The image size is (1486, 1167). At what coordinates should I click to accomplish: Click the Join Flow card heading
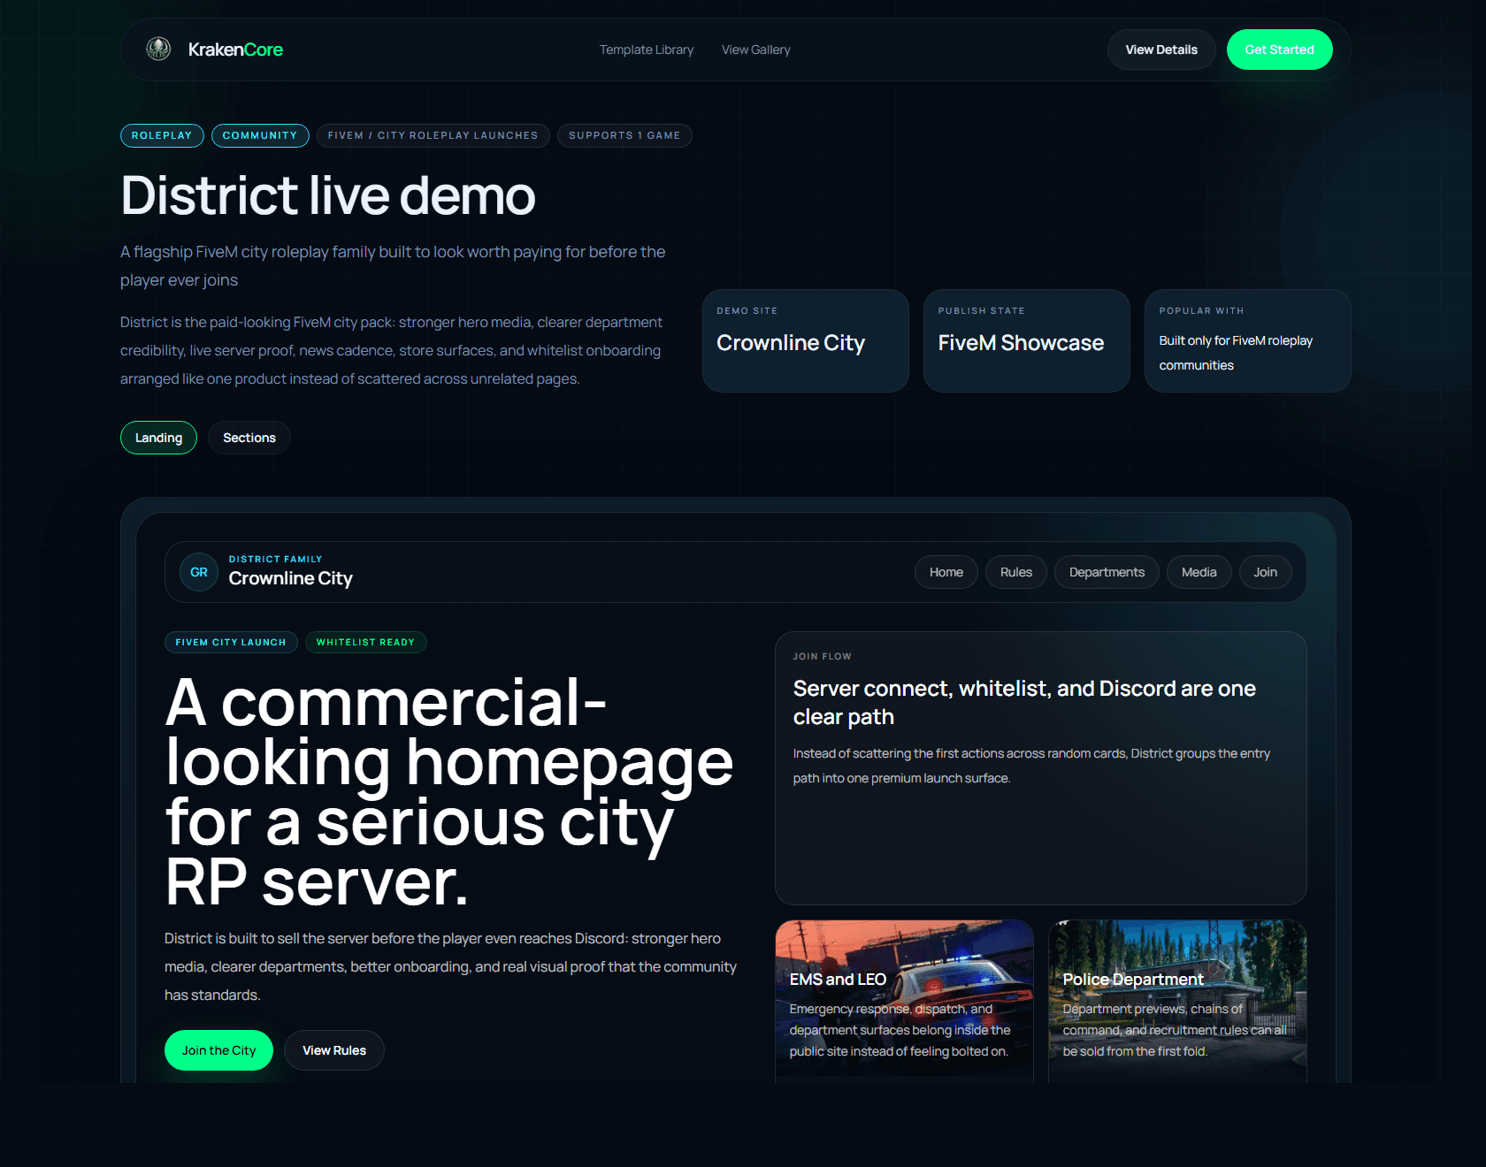point(1024,703)
